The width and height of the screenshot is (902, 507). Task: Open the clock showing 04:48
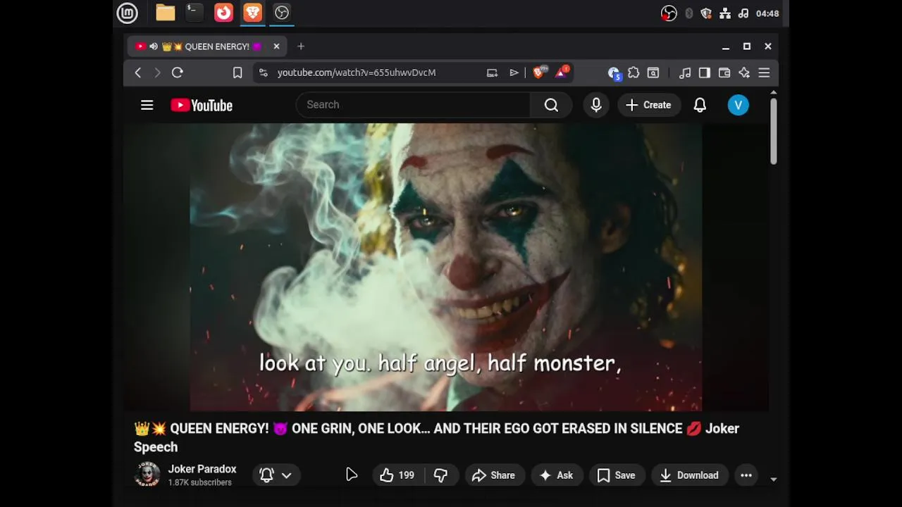pyautogui.click(x=767, y=13)
